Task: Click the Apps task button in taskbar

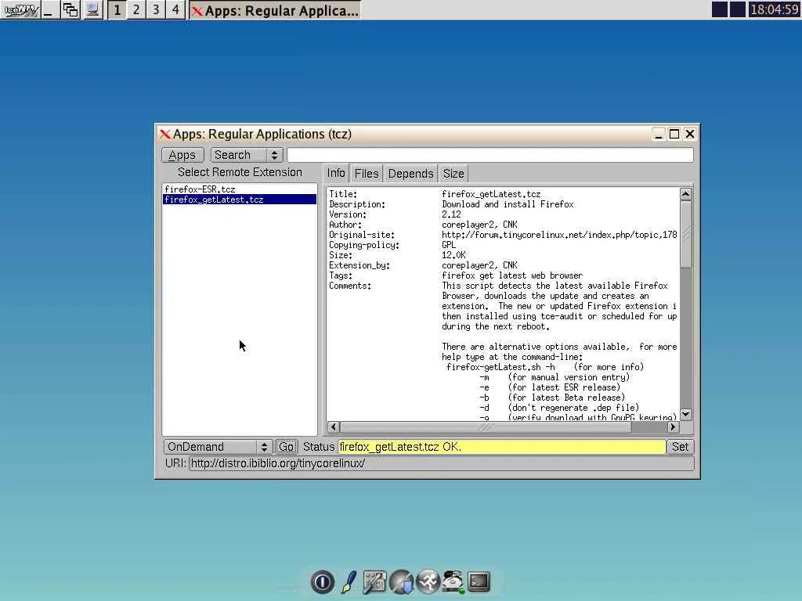Action: click(x=275, y=10)
